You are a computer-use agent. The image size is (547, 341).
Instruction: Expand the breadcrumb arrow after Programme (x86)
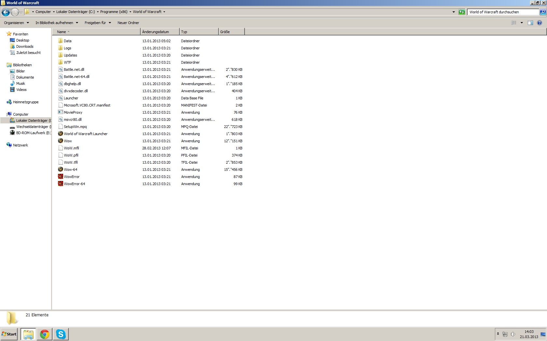coord(130,12)
